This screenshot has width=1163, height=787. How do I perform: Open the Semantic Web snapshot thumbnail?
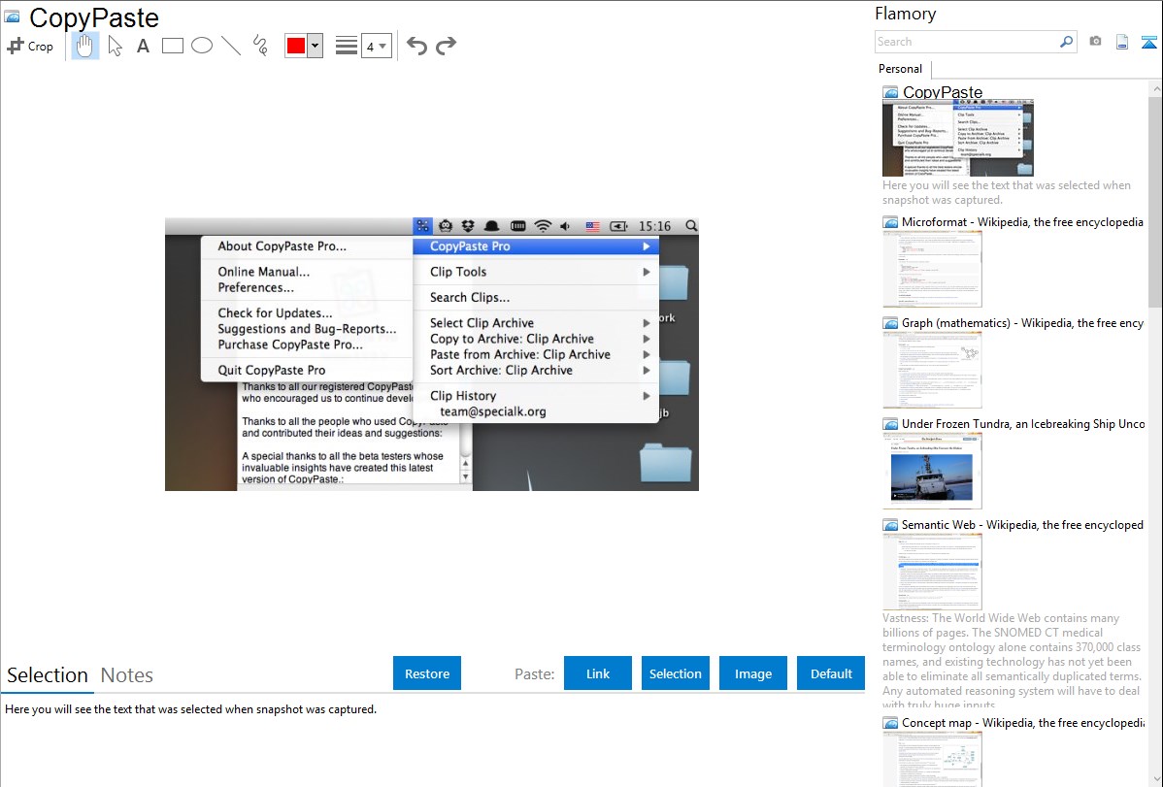(932, 572)
